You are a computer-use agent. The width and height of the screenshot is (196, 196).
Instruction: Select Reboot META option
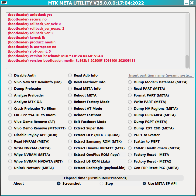70,95
